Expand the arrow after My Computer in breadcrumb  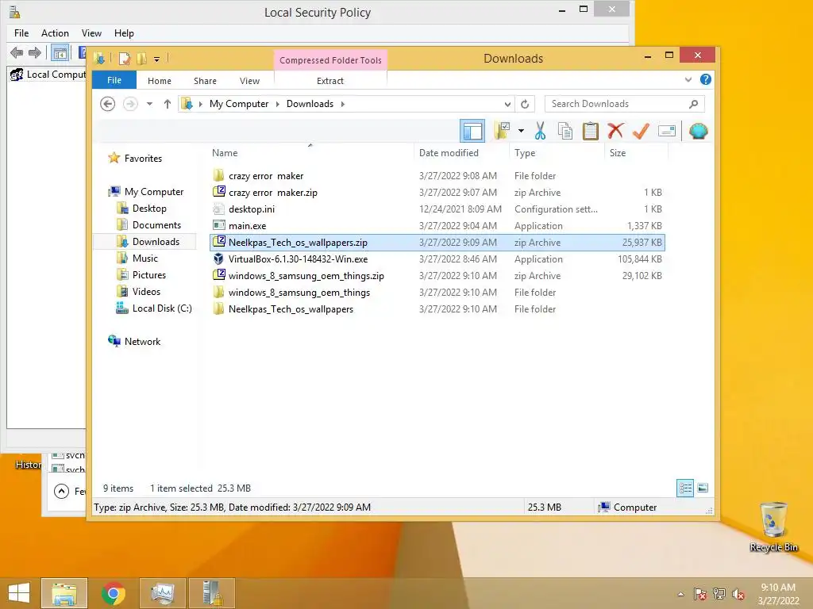point(277,104)
